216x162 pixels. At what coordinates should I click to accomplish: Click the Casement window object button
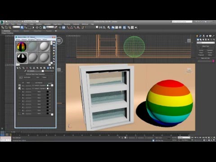(210, 50)
